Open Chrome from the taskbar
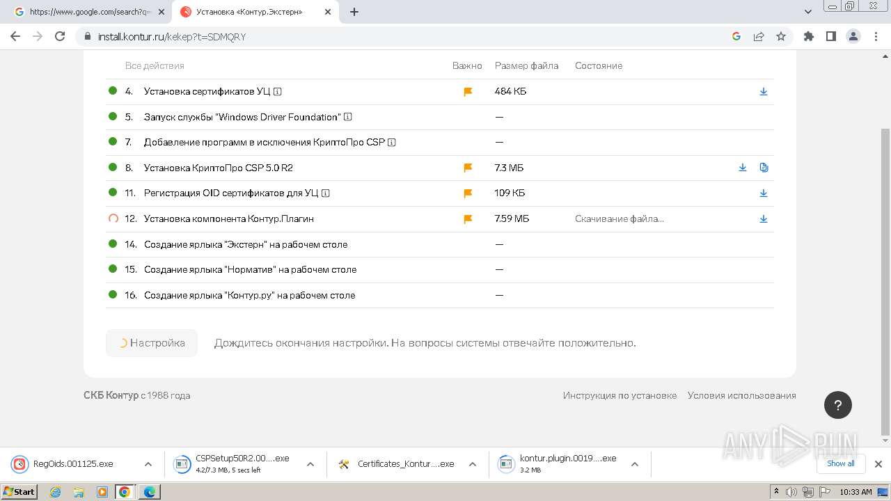 pyautogui.click(x=125, y=492)
